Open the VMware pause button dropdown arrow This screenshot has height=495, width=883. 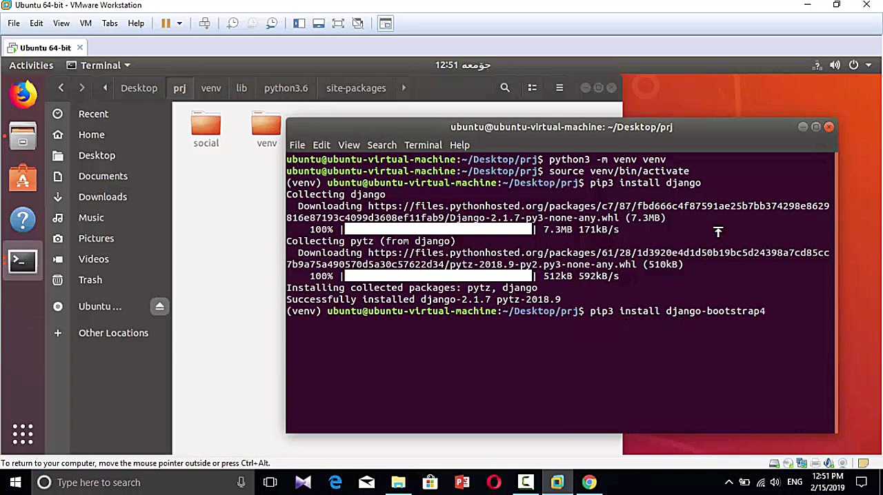coord(179,23)
